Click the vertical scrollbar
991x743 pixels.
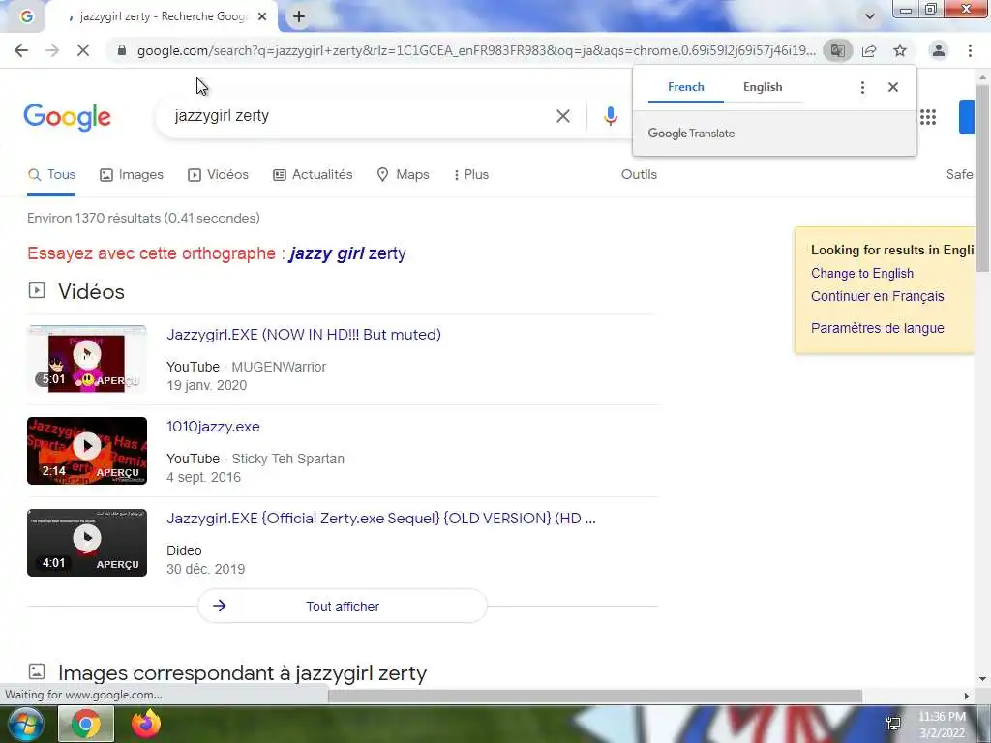tap(982, 177)
